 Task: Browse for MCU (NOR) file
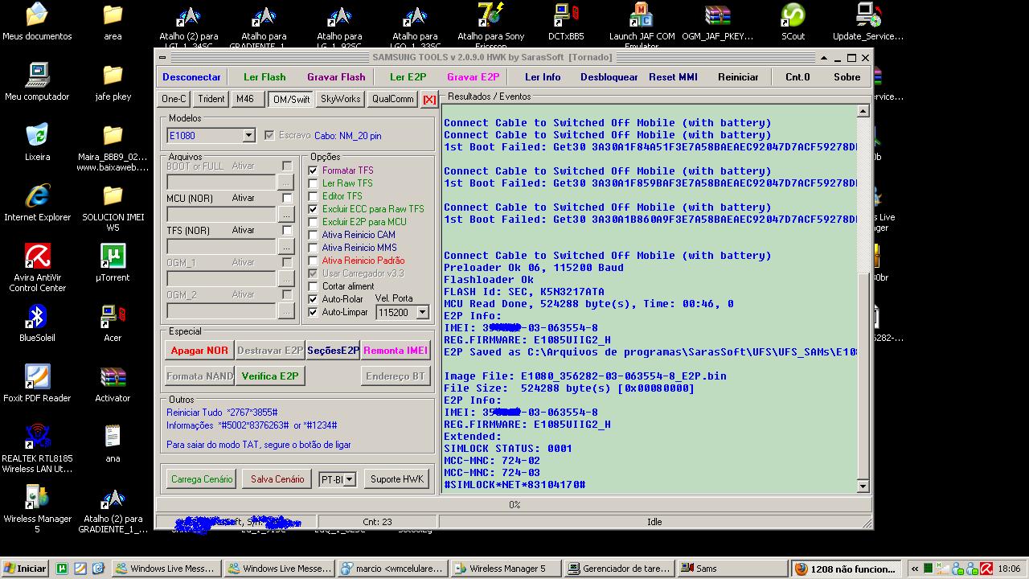pos(285,216)
